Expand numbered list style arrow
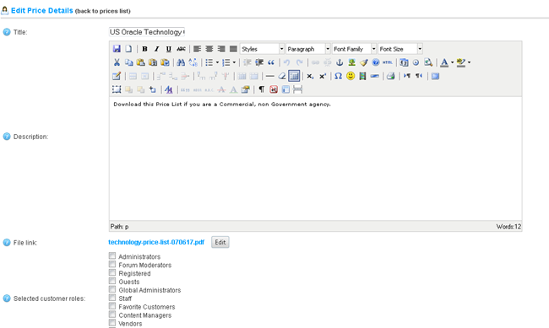The height and width of the screenshot is (328, 549). 234,62
